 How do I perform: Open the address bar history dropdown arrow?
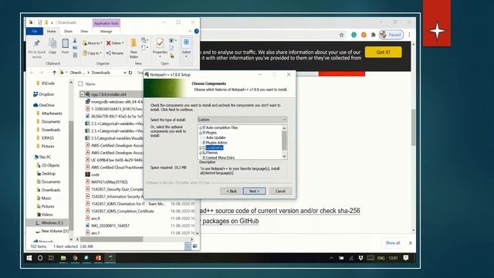pyautogui.click(x=125, y=73)
